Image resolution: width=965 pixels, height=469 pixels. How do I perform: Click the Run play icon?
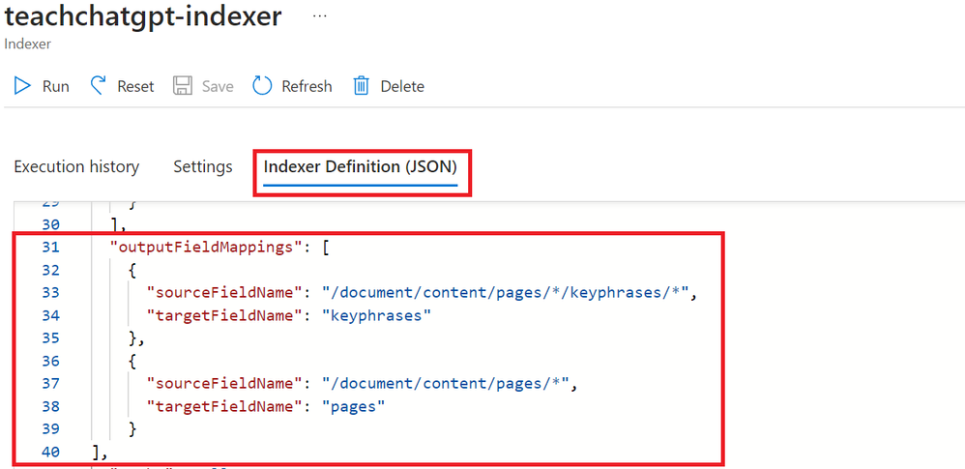(x=23, y=85)
